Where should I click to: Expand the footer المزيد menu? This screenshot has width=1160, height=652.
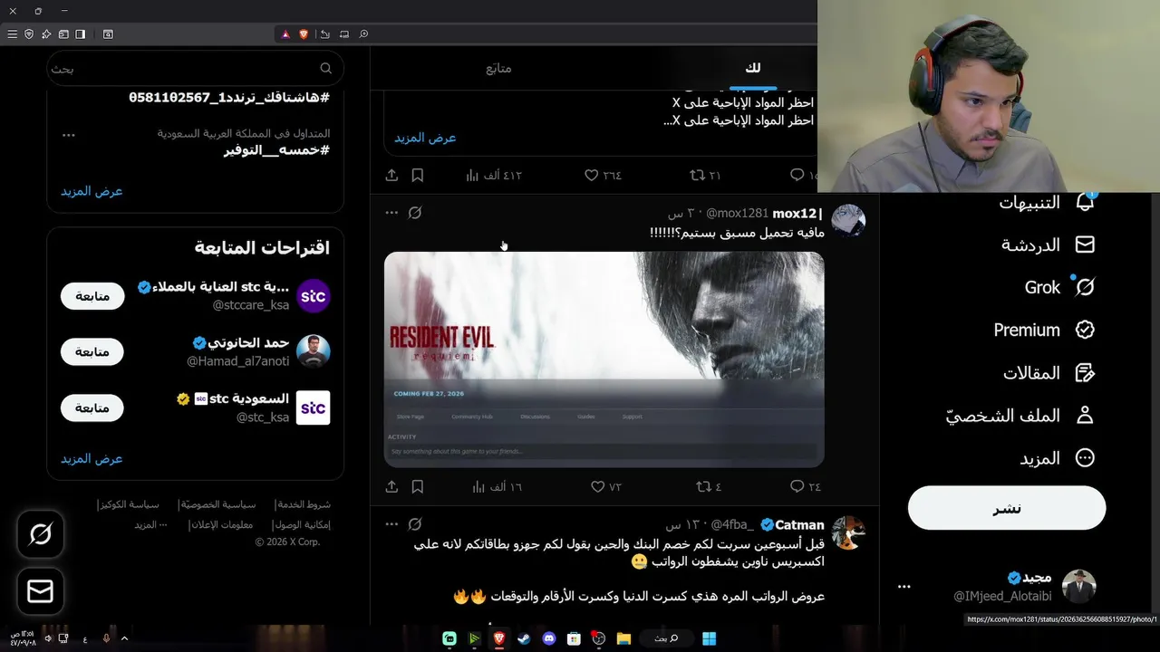coord(150,524)
